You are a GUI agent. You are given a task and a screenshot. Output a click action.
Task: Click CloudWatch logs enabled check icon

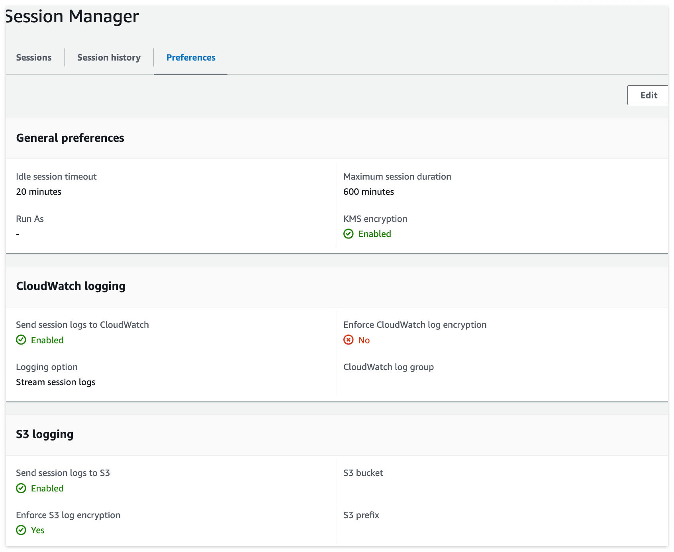pos(21,340)
